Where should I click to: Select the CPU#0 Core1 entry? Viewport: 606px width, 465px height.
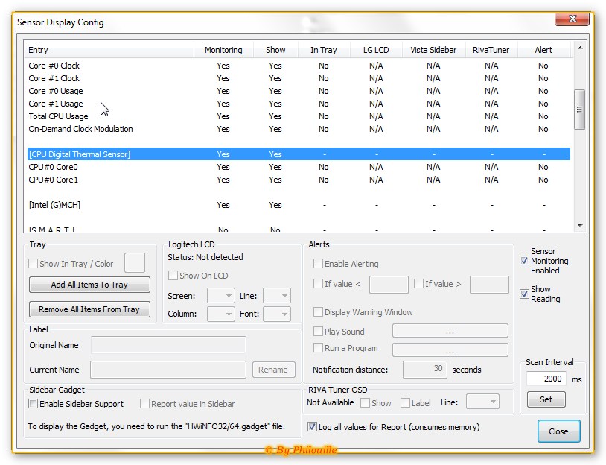coord(53,180)
